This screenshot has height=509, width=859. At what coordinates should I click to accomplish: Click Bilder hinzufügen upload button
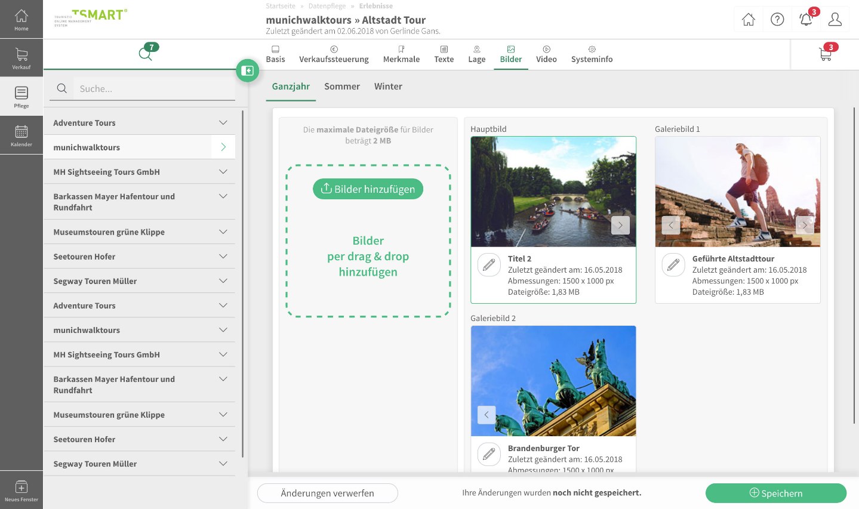tap(368, 189)
